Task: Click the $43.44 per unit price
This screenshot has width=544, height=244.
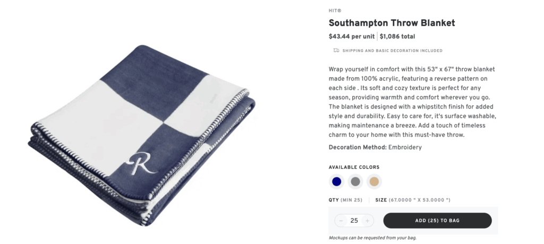Action: point(352,37)
